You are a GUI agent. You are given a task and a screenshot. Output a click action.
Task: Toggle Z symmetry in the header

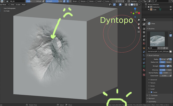click(123, 1)
